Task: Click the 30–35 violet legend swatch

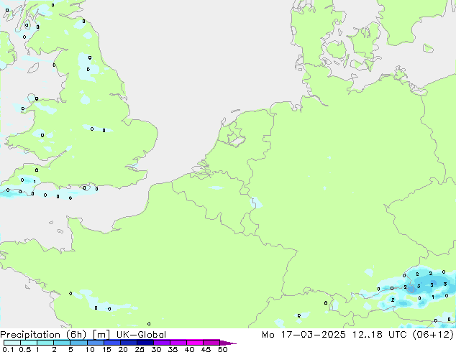Action: tap(161, 343)
